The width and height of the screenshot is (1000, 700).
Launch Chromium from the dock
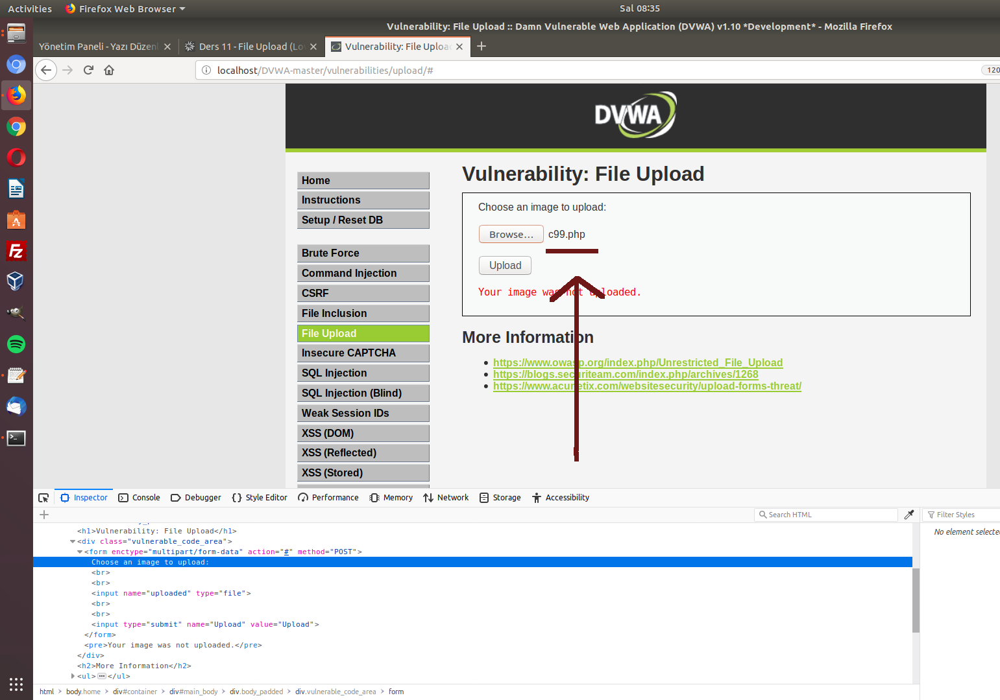(16, 64)
